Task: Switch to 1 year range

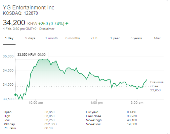Action: 115,38
